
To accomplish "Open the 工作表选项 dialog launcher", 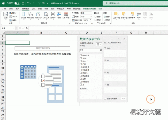I will point(110,24).
